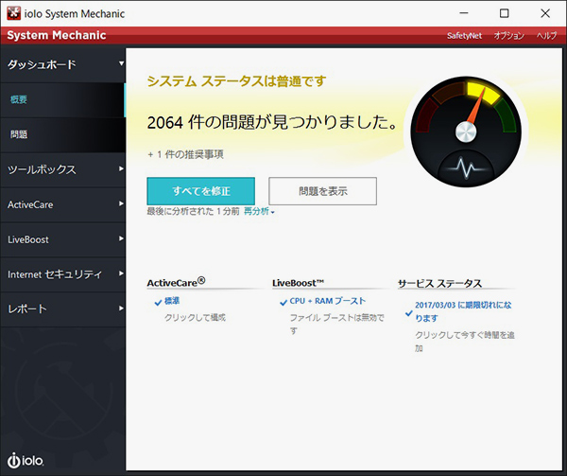Click the iolo logo at bottom left

pos(26,460)
